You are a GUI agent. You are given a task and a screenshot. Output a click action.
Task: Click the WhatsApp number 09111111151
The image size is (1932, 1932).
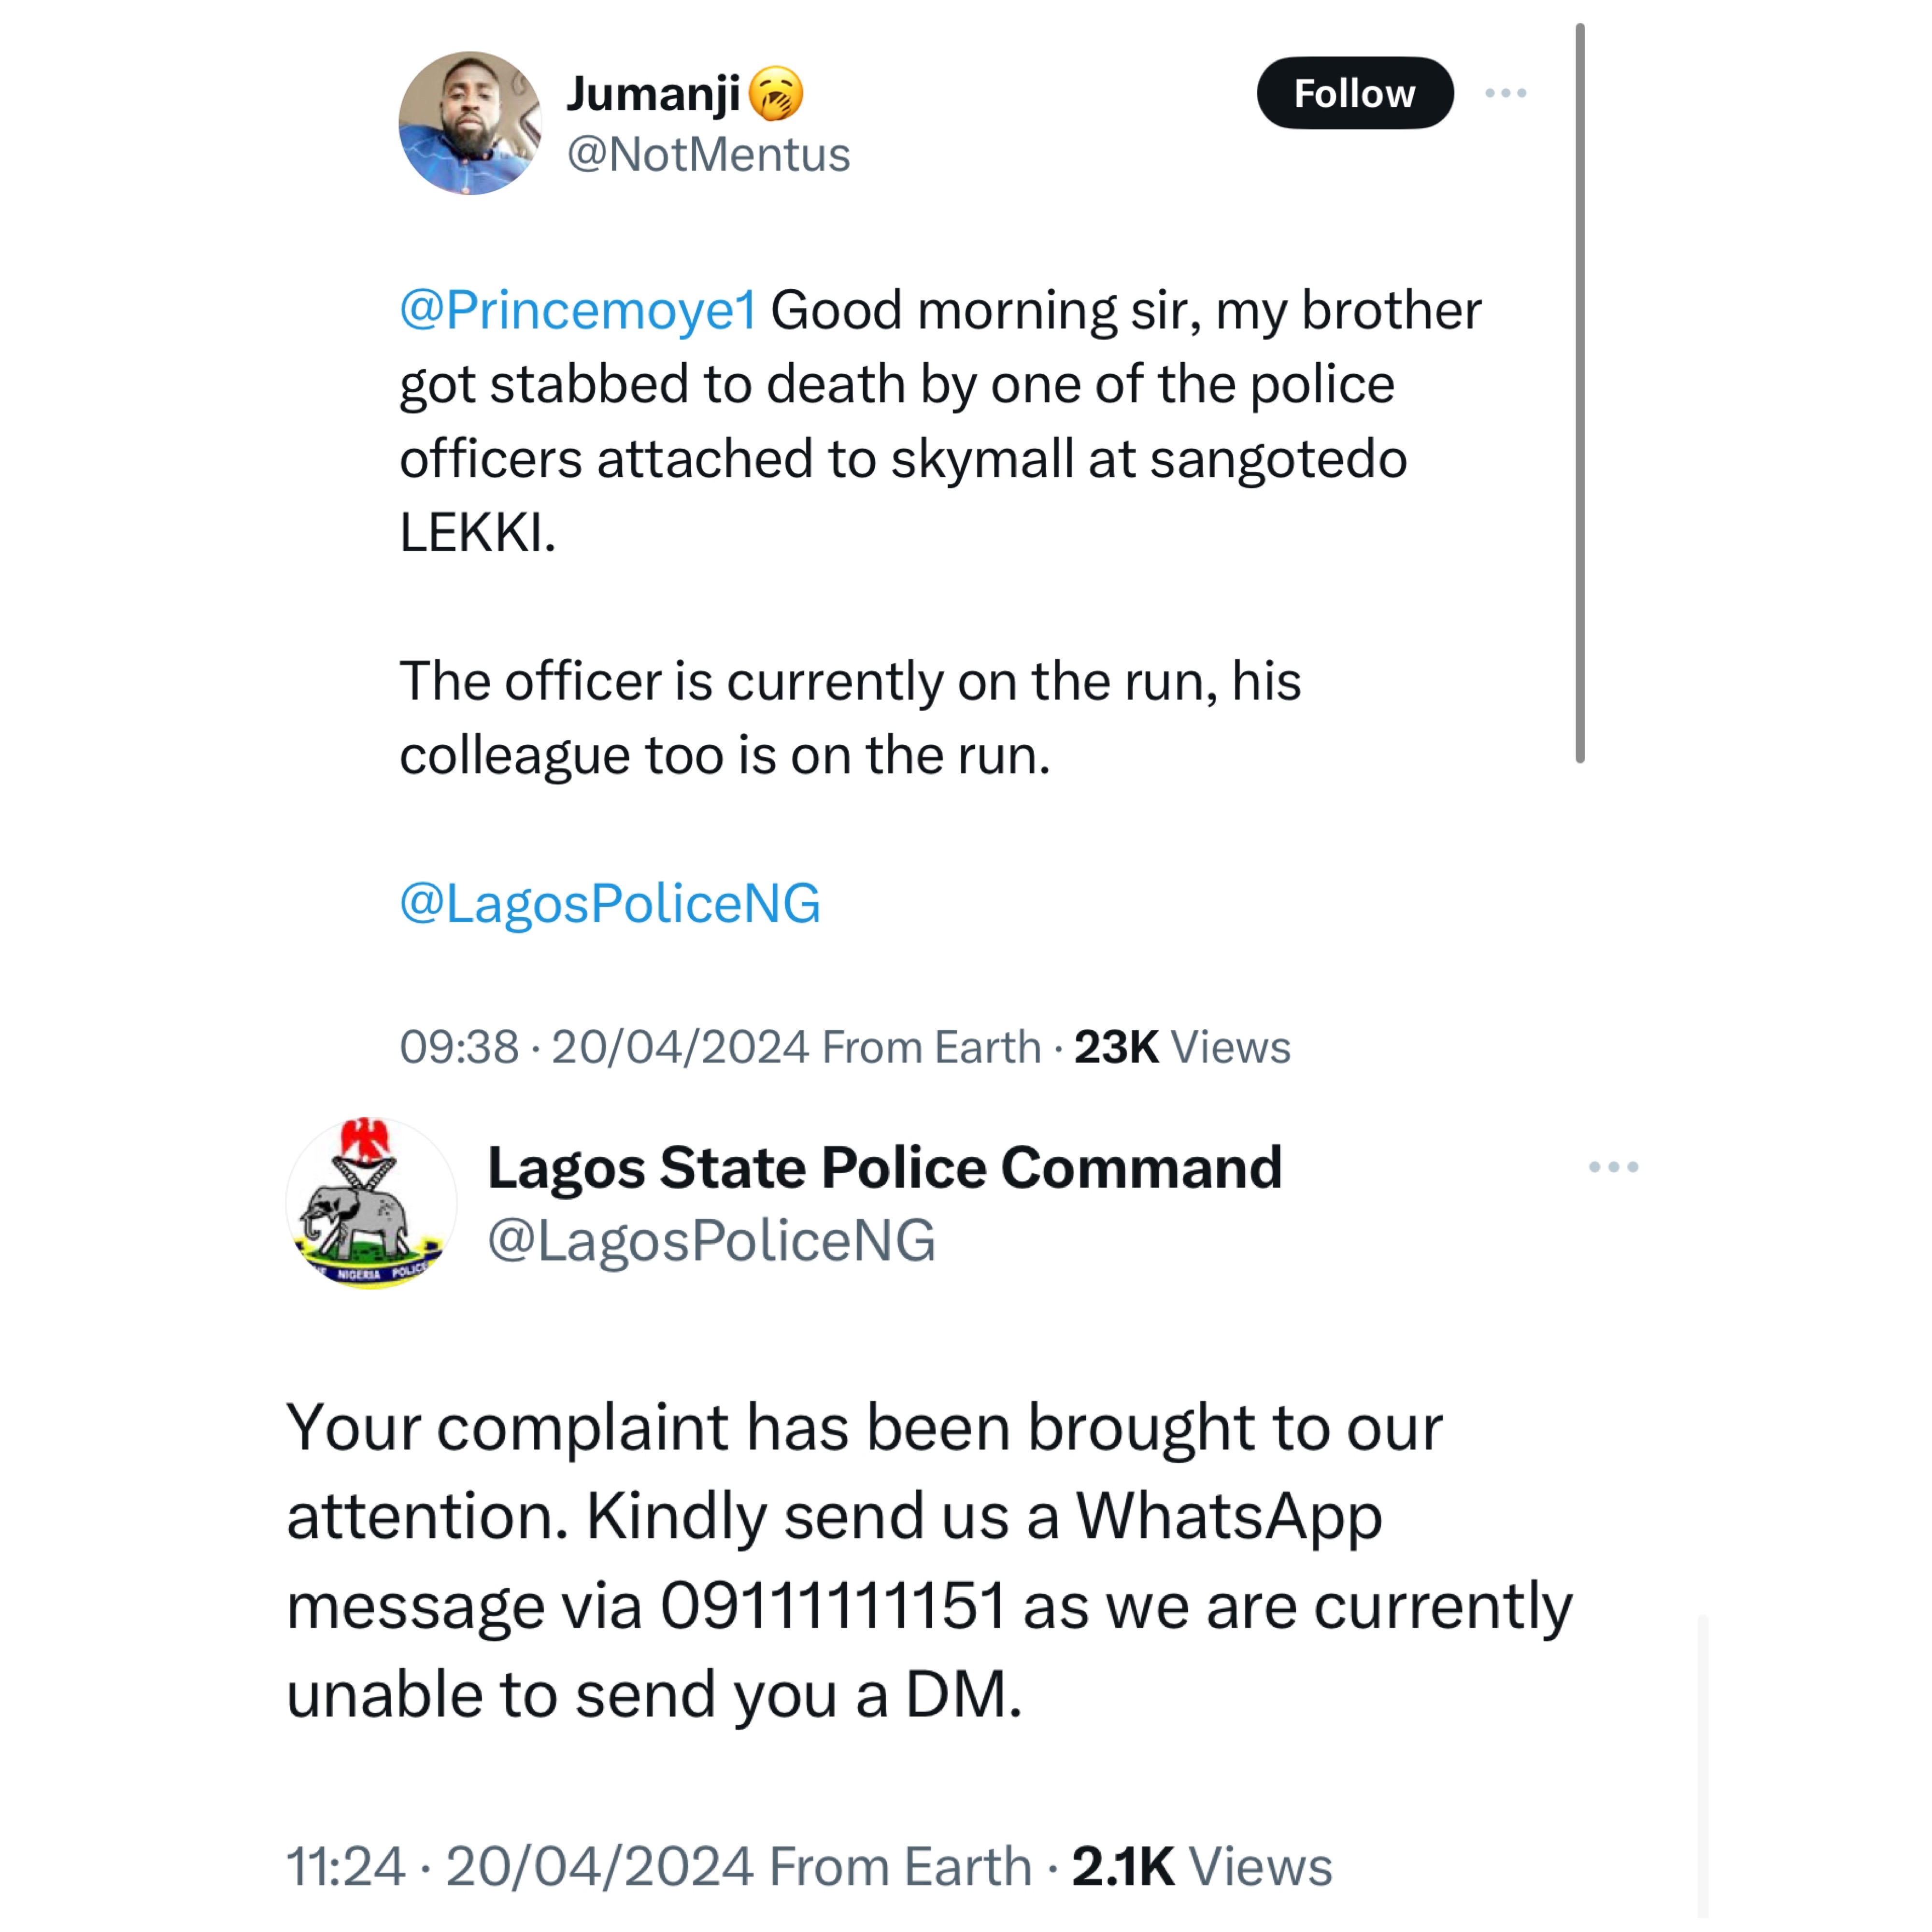(832, 1607)
